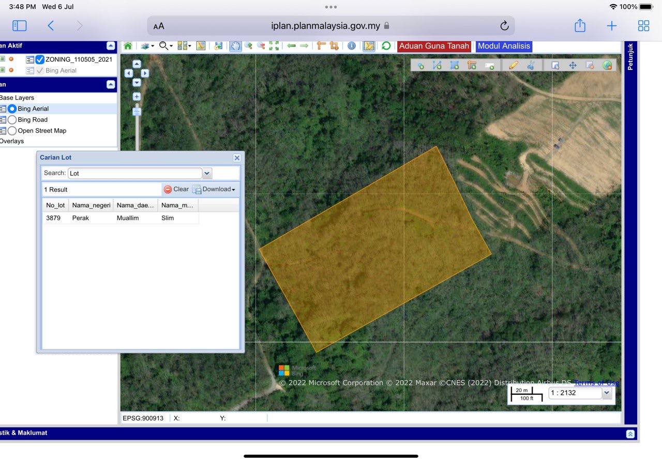This screenshot has width=662, height=462.
Task: Click the green refresh map icon
Action: 386,46
